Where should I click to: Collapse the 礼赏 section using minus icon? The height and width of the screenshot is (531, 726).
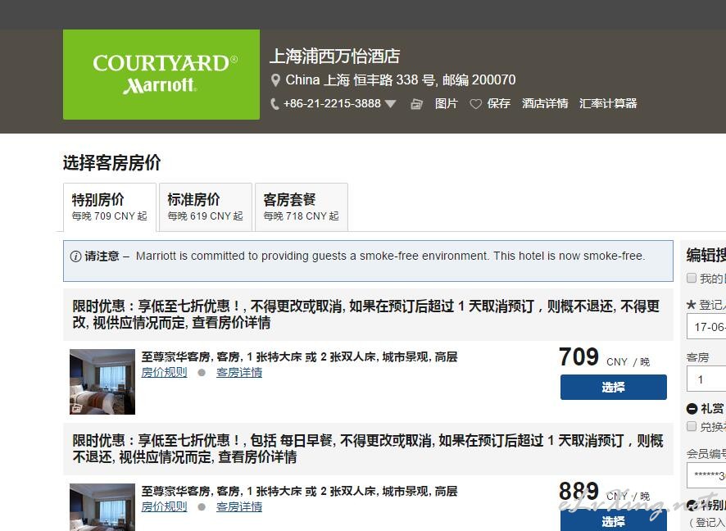coord(692,408)
